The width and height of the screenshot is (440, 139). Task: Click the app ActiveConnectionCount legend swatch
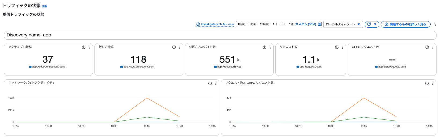[x=30, y=67]
